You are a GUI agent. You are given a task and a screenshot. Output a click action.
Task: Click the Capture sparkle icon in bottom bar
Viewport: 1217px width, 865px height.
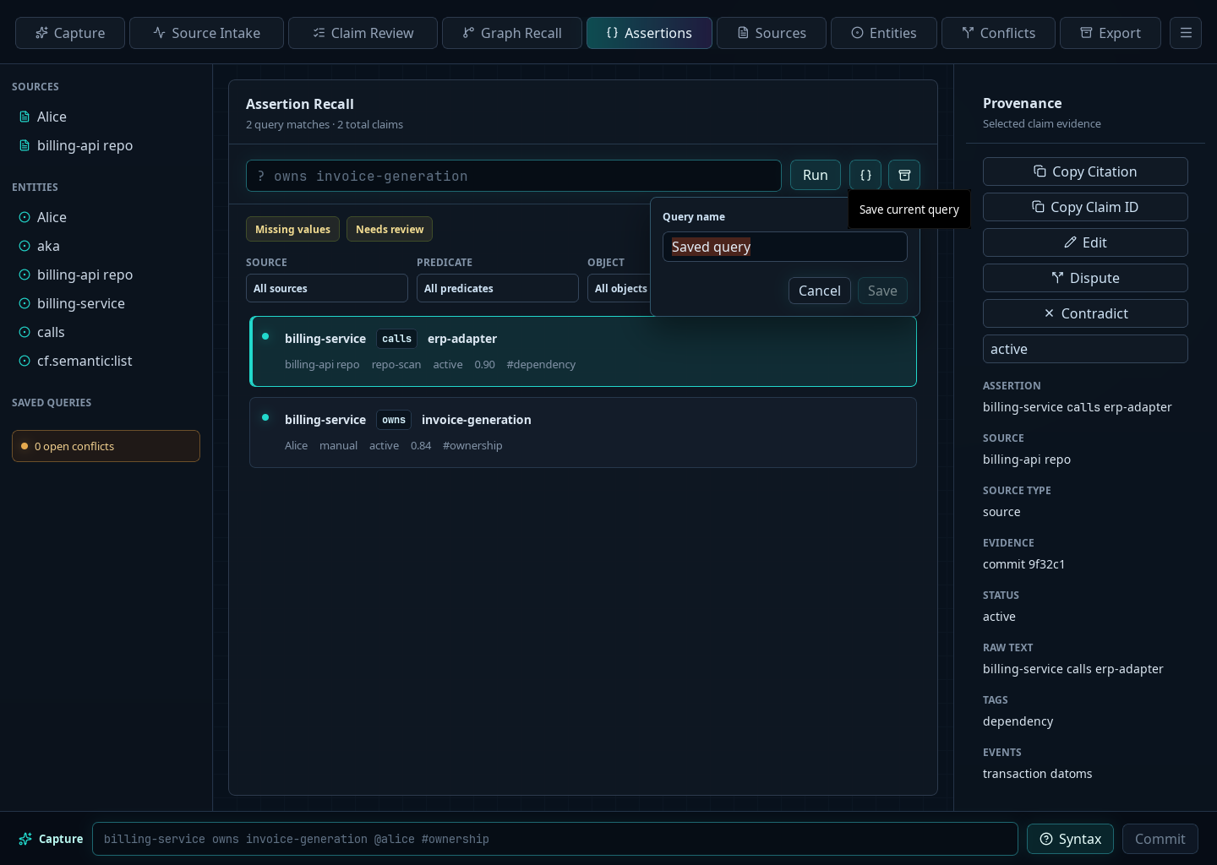pyautogui.click(x=25, y=839)
